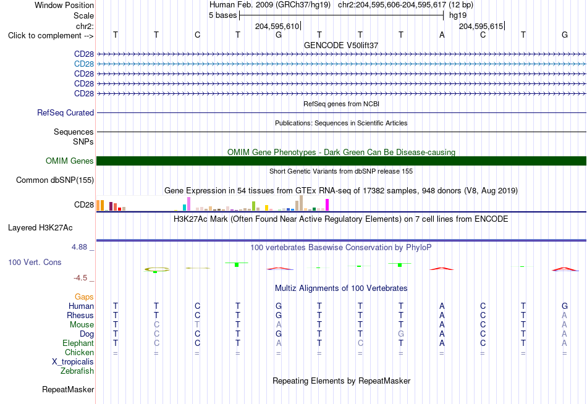Click the OMIM Gene Phenotypes green title
This screenshot has height=404, width=587.
coord(341,152)
